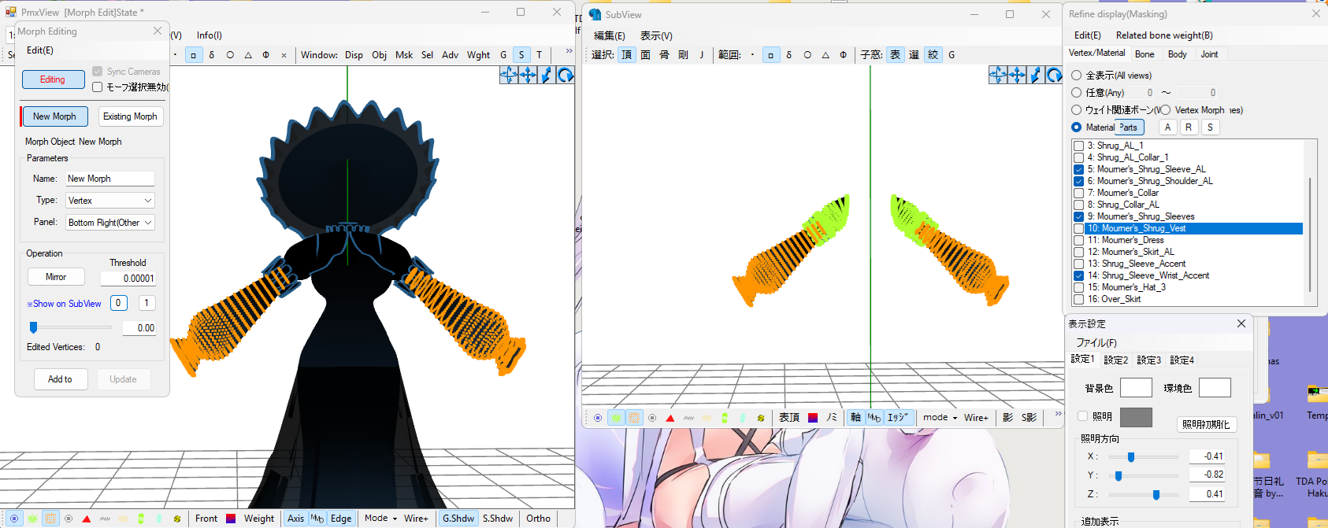Open Edit(E) menu in Morph Editing window
Screen dimensions: 1328x528
click(40, 50)
